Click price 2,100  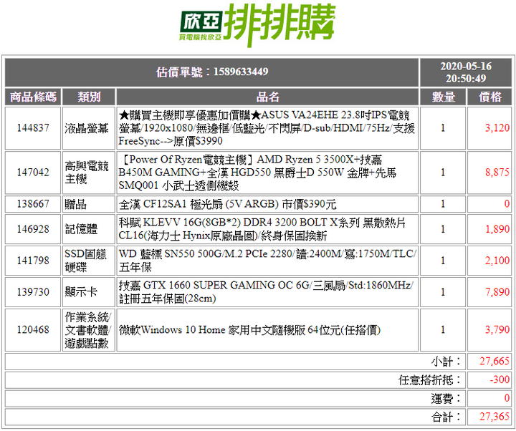(497, 261)
